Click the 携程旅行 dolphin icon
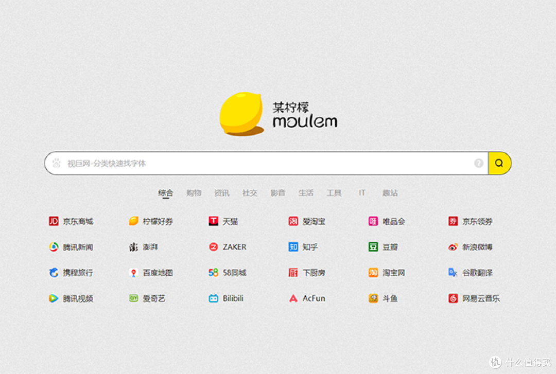The image size is (556, 374). [x=54, y=273]
